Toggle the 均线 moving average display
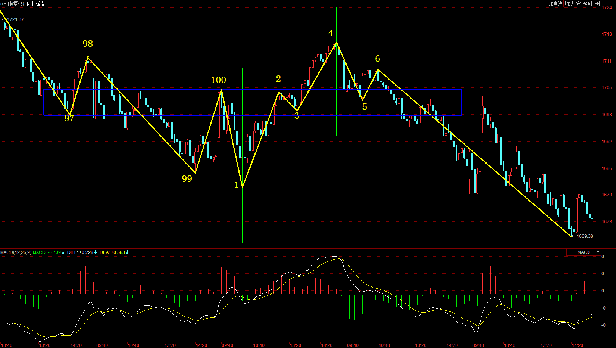Viewport: 616px width, 348px height. 569,4
